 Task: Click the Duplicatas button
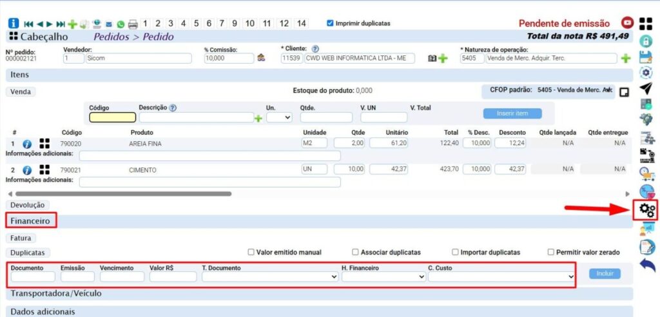[x=28, y=253]
